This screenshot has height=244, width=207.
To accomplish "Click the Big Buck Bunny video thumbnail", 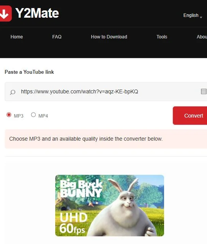I will click(x=110, y=206).
